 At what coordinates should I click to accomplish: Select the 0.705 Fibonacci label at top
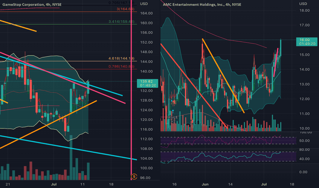[121, 3]
